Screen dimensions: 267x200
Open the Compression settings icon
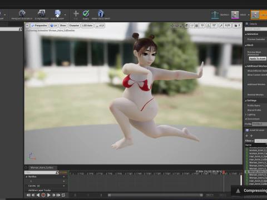point(41,13)
